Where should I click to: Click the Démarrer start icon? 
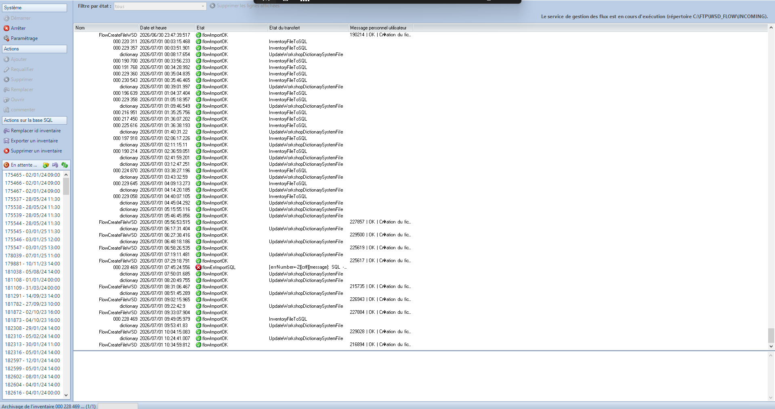pyautogui.click(x=6, y=18)
